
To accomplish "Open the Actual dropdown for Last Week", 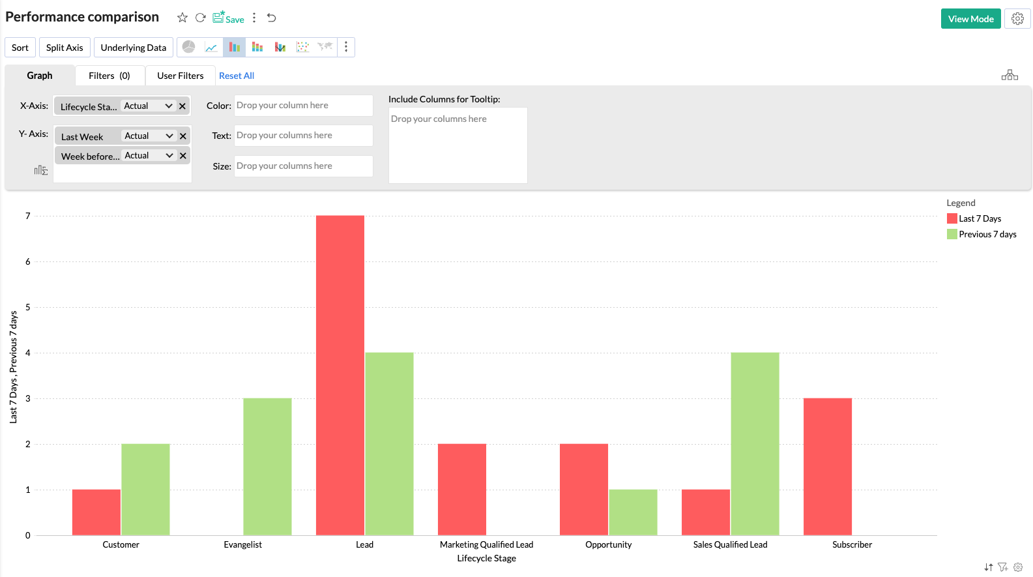I will click(x=149, y=136).
